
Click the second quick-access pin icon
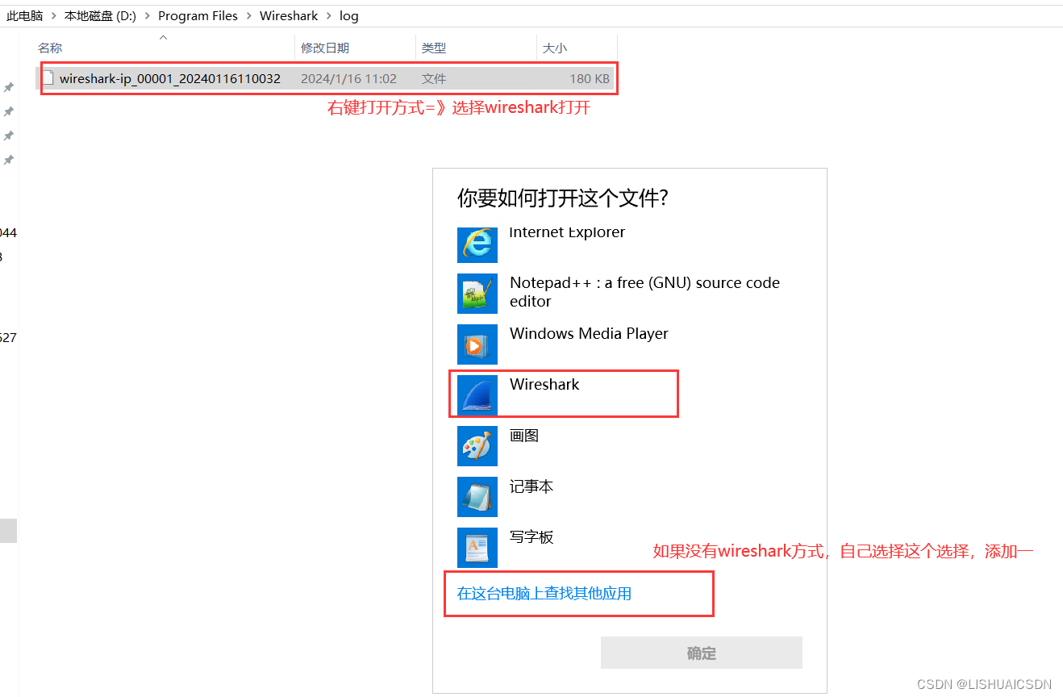[9, 111]
